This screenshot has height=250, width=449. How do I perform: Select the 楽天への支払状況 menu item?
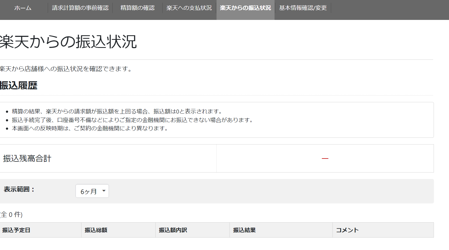(x=189, y=8)
